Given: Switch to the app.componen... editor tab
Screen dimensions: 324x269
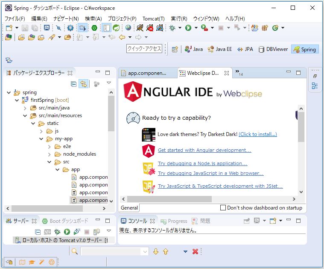Looking at the screenshot, I should point(147,73).
